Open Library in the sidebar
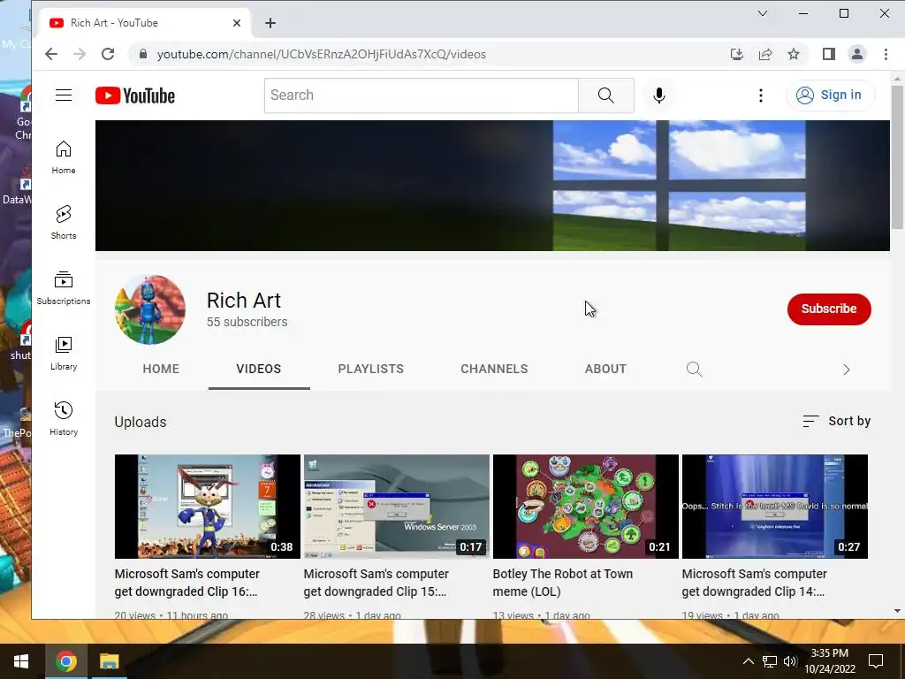905x679 pixels. point(64,354)
